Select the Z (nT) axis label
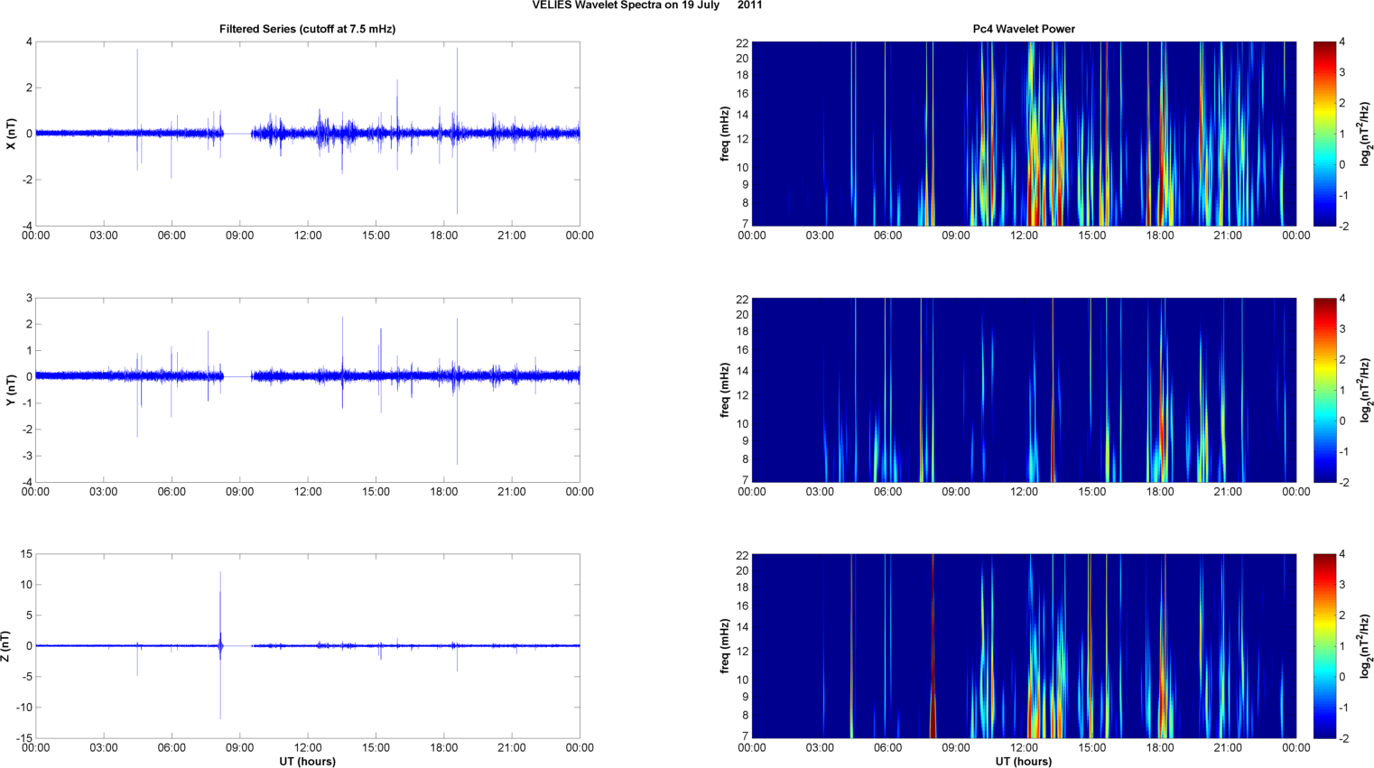This screenshot has height=768, width=1374. point(6,646)
